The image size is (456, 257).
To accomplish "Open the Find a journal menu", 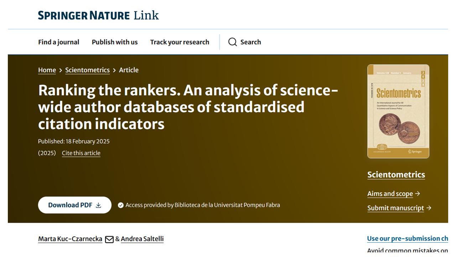I will [59, 42].
